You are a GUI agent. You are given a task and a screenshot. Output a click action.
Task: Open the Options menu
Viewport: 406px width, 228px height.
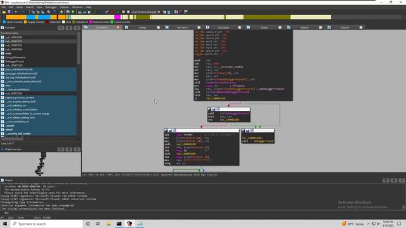click(x=64, y=7)
